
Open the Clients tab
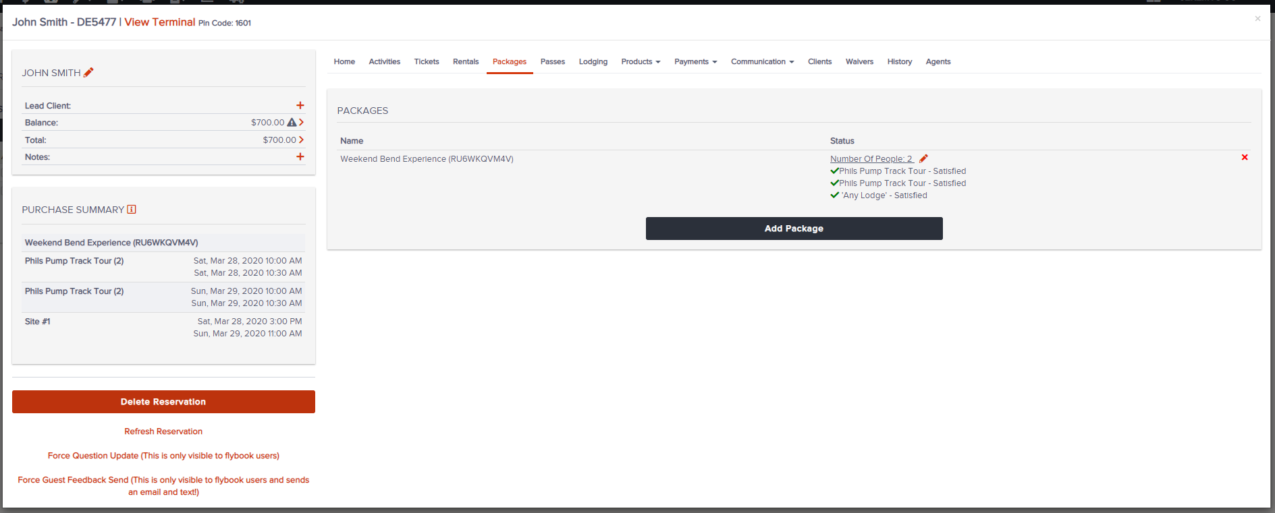point(819,61)
